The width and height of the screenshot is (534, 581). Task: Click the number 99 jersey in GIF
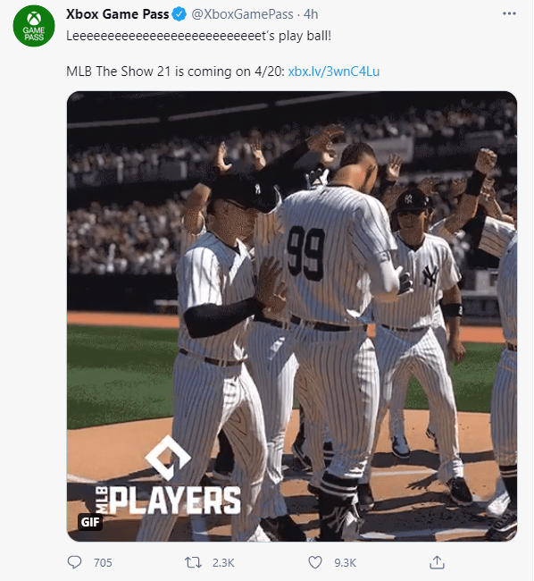pos(306,253)
